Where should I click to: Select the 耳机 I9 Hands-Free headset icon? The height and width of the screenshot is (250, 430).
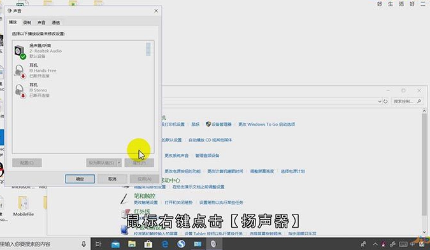20,71
